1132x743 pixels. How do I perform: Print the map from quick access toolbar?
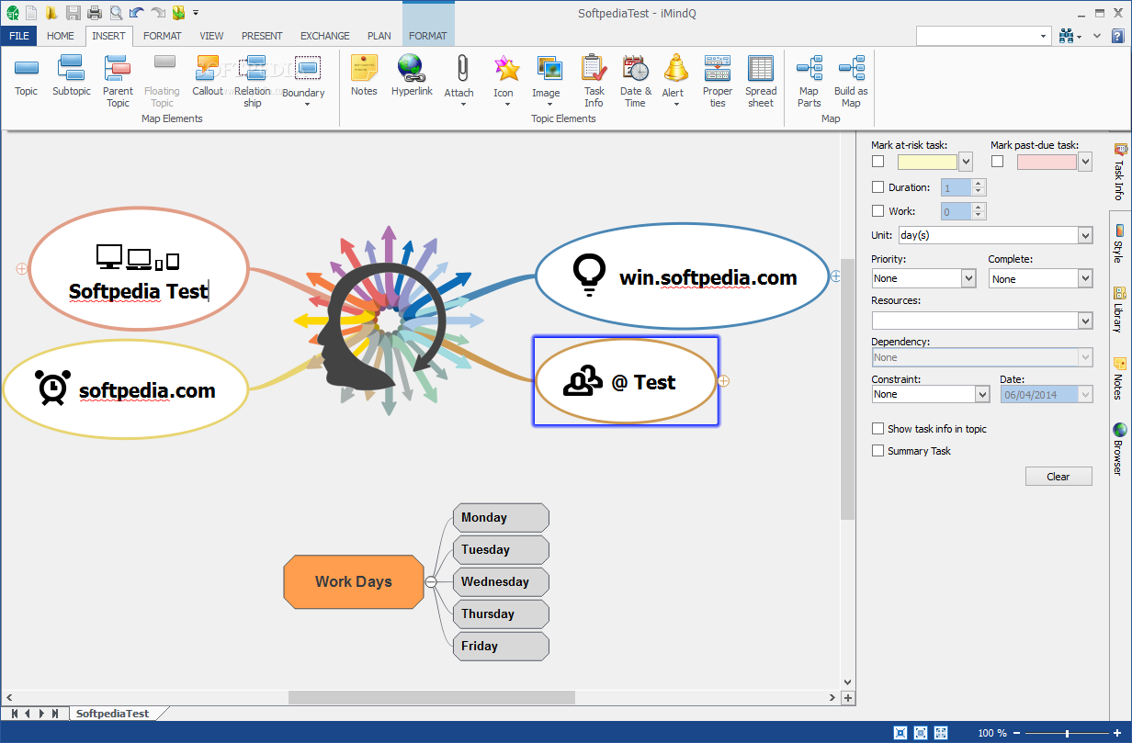[x=94, y=12]
